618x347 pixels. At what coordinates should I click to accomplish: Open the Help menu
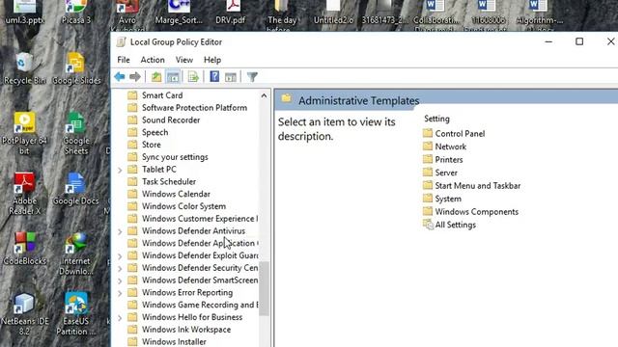[212, 60]
